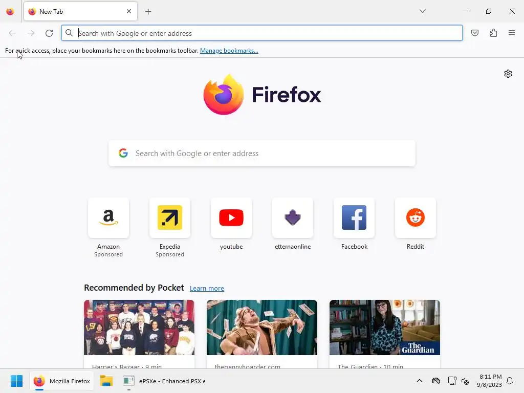This screenshot has width=524, height=393.
Task: Select the New Tab tab
Action: click(80, 11)
